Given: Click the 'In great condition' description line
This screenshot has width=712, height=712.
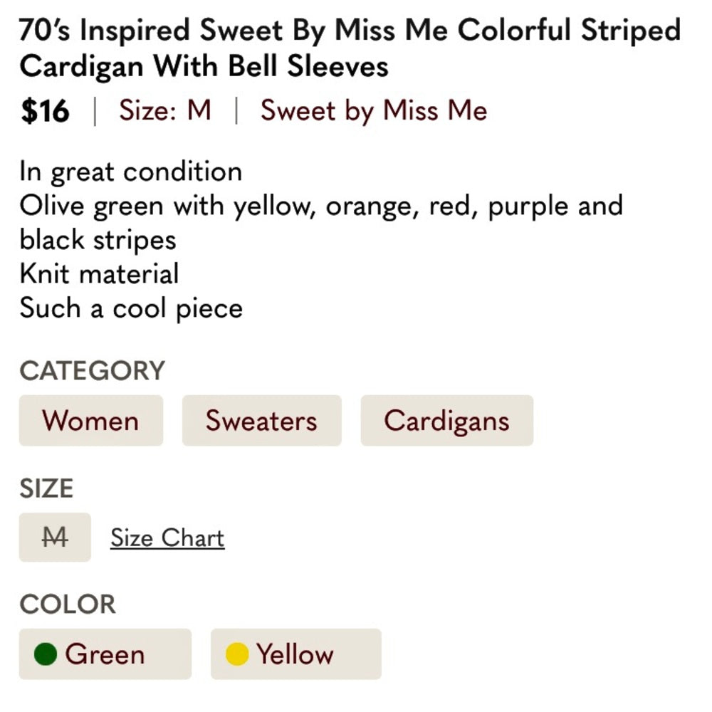Looking at the screenshot, I should pos(131,172).
